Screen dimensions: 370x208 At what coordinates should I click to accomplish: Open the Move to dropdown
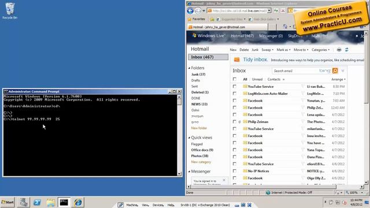301,50
